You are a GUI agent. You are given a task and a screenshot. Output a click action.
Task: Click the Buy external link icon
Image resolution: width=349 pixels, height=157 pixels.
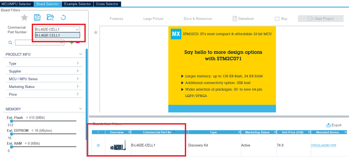click(277, 19)
